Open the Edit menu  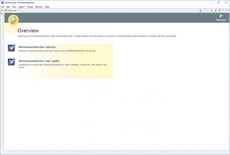coord(8,7)
